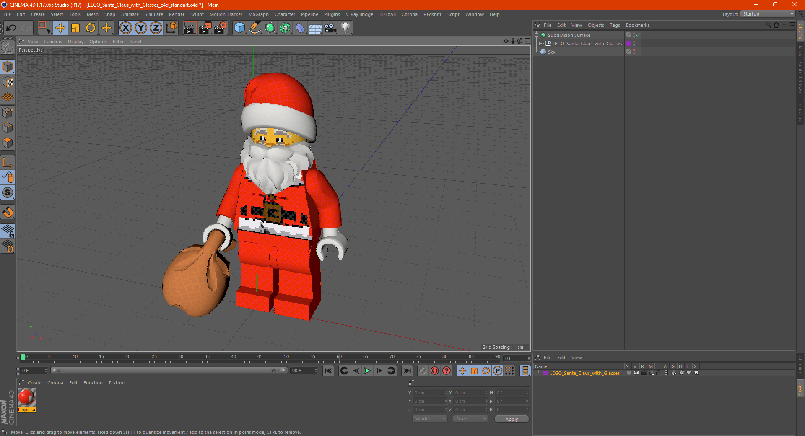Add a Camera object
The height and width of the screenshot is (436, 805).
click(x=330, y=28)
